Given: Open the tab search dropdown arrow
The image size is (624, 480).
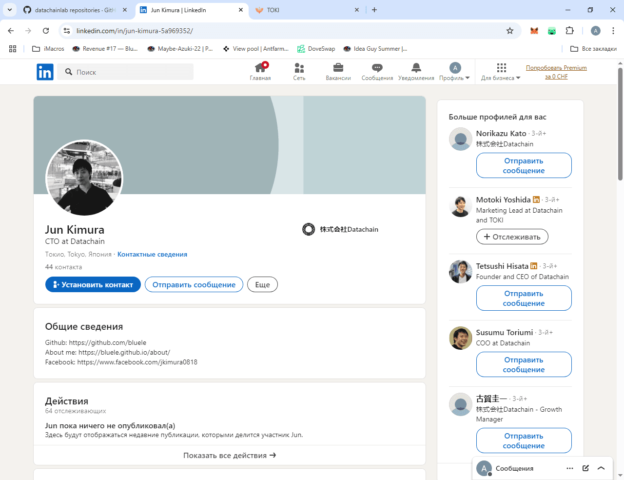Looking at the screenshot, I should coord(10,10).
